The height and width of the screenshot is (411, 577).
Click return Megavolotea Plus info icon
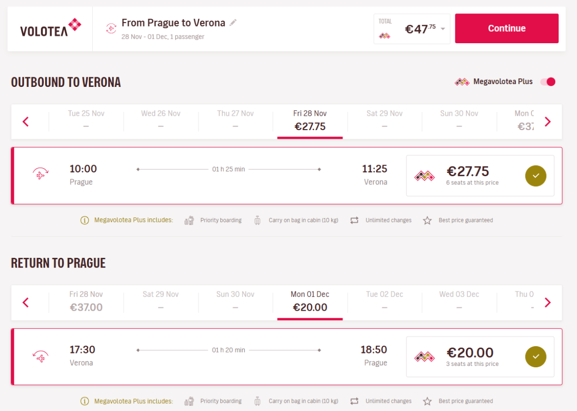[85, 401]
